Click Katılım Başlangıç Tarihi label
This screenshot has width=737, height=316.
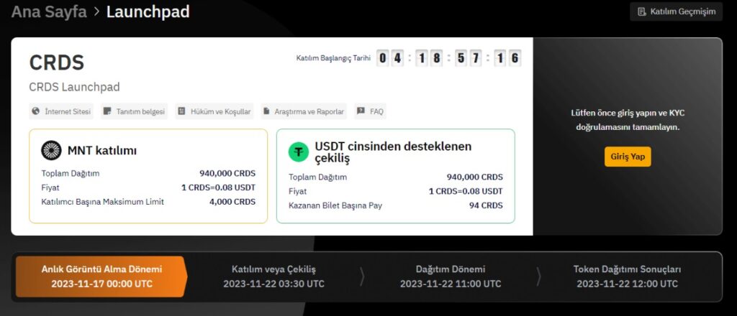click(333, 58)
